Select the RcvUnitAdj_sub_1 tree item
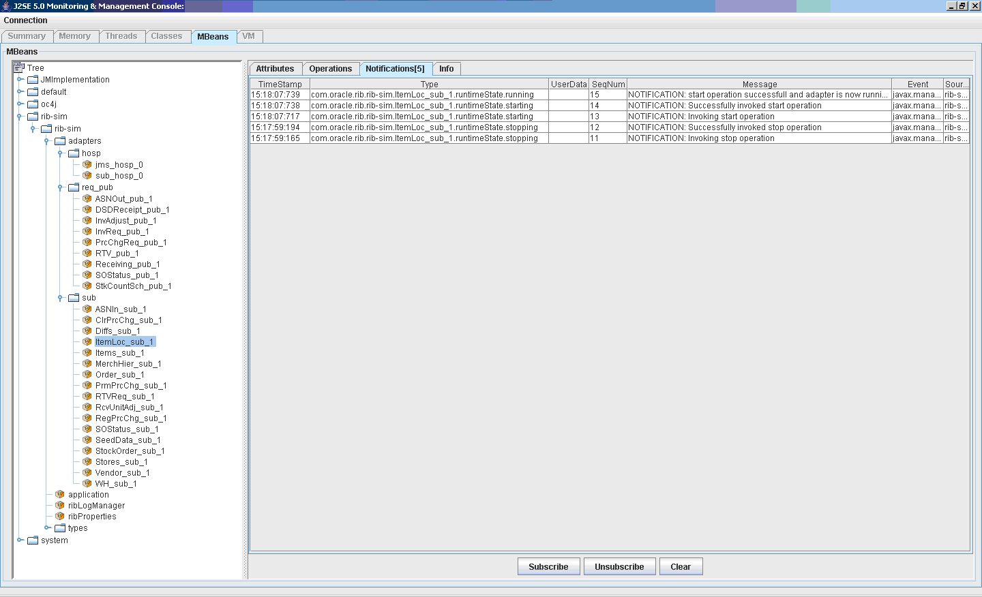This screenshot has height=597, width=982. [x=129, y=407]
